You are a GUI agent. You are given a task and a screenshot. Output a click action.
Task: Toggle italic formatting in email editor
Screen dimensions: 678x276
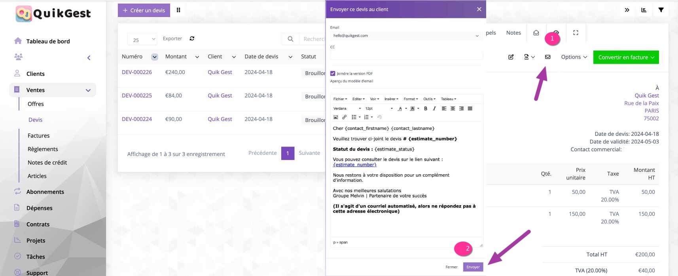[434, 108]
